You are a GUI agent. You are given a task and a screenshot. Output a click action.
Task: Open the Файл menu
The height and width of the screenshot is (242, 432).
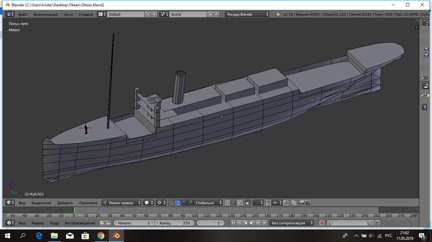pos(23,14)
